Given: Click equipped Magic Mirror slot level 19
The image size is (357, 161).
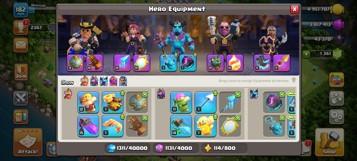Looking at the screenshot, I should pyautogui.click(x=141, y=63).
